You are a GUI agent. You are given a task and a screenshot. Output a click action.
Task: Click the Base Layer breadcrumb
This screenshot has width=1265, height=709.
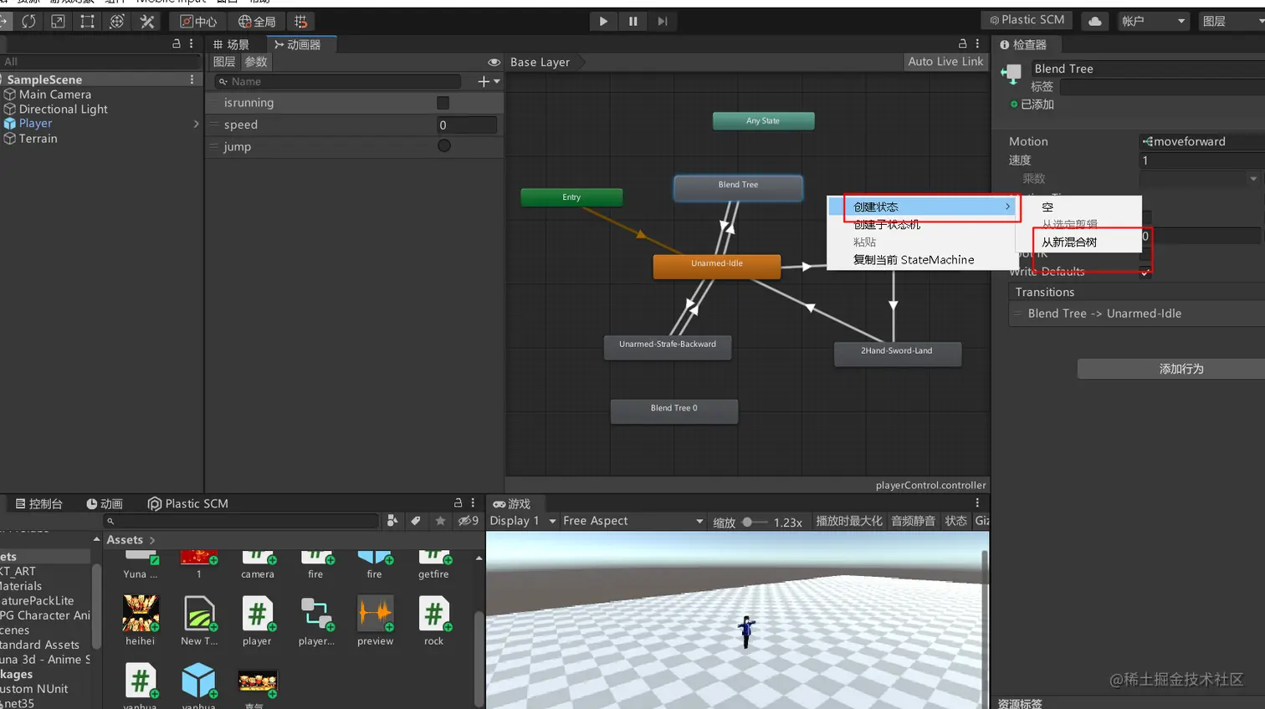click(x=540, y=62)
